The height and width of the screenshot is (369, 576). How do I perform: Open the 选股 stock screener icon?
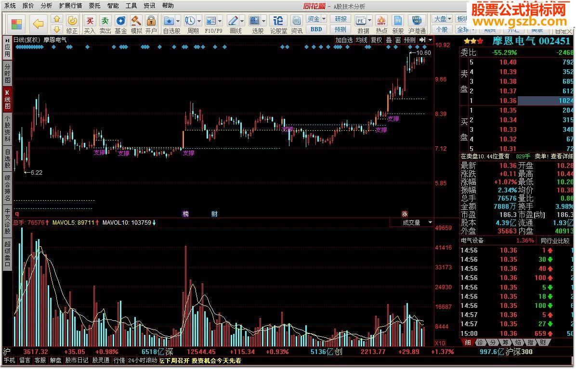255,21
